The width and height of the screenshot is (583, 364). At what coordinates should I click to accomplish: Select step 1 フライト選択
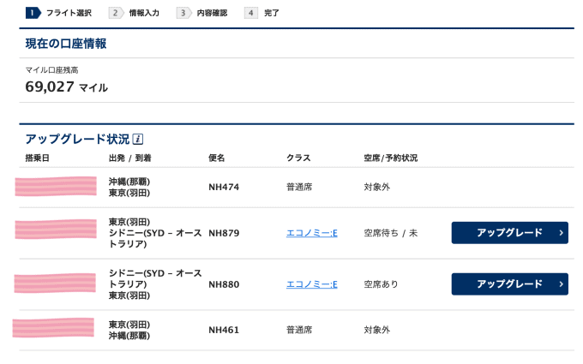[59, 13]
